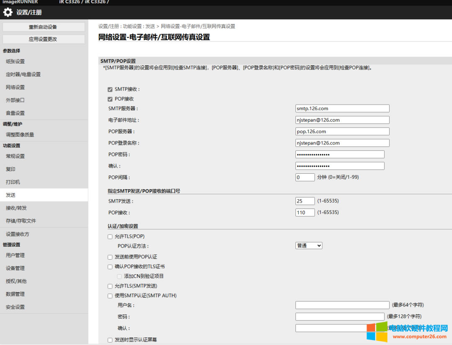Click the SMTP发送 port number field
This screenshot has height=345, width=452.
pos(305,201)
